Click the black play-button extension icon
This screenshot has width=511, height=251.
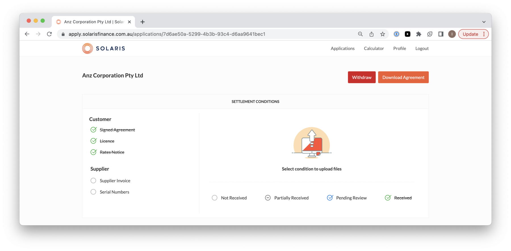click(x=408, y=34)
